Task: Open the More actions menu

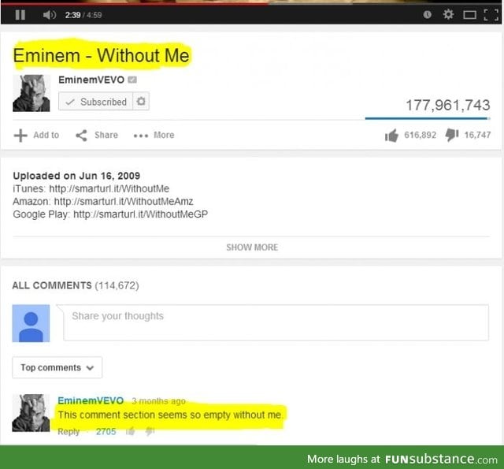Action: click(154, 135)
